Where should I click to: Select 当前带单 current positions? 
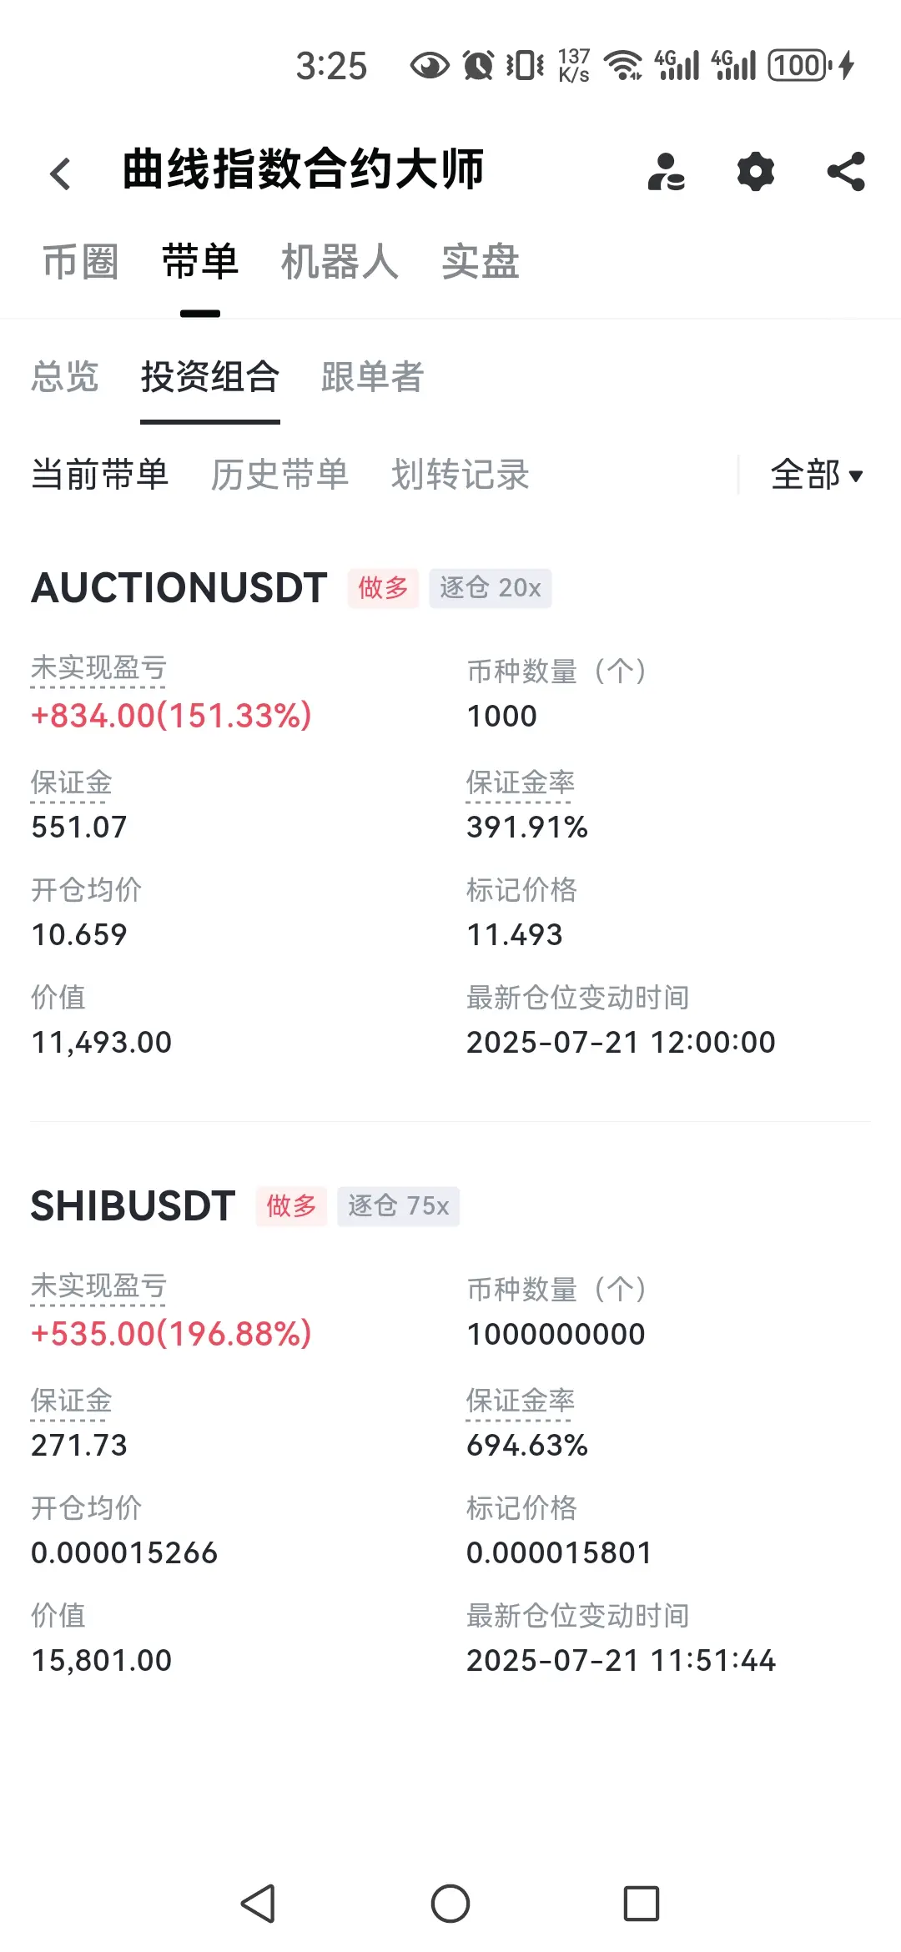click(100, 475)
